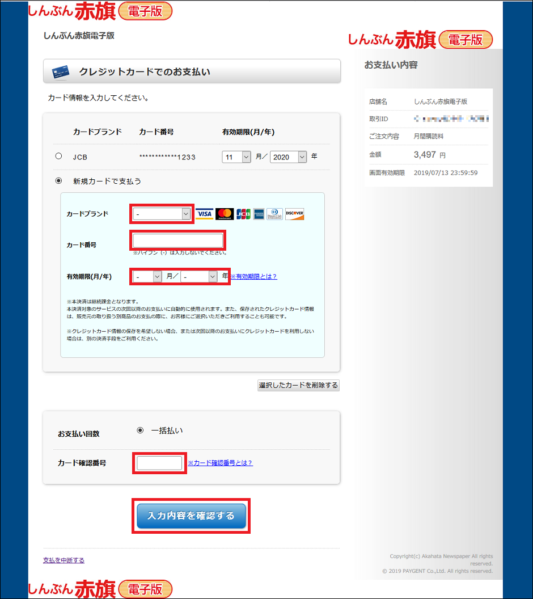Select 新規カードで支払う radio button
533x599 pixels.
(x=58, y=181)
